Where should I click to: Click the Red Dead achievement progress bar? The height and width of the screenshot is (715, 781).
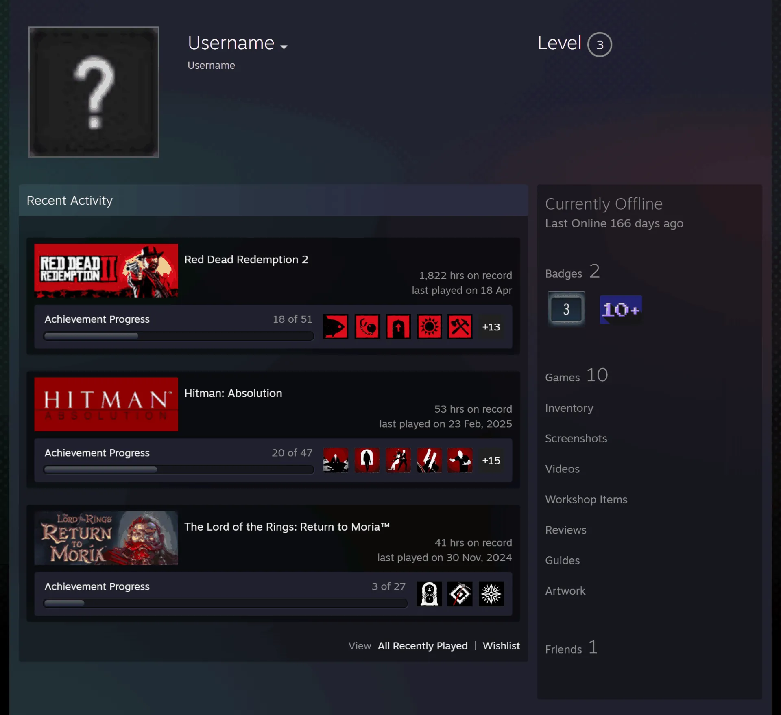click(179, 336)
